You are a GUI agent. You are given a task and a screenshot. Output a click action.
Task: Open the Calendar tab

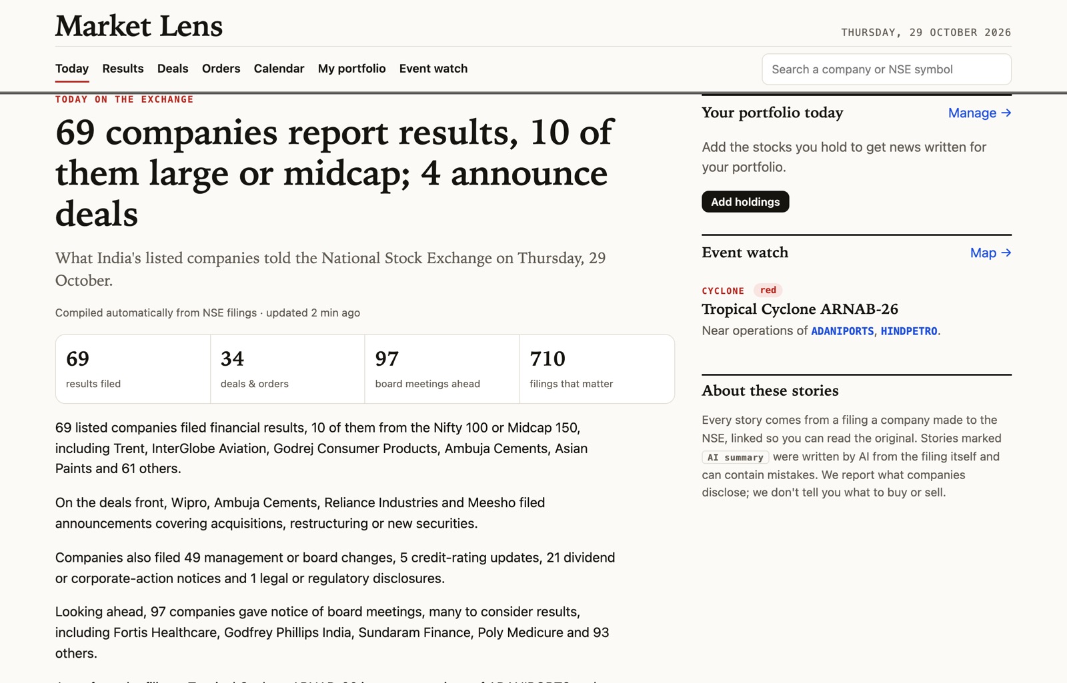(x=279, y=69)
